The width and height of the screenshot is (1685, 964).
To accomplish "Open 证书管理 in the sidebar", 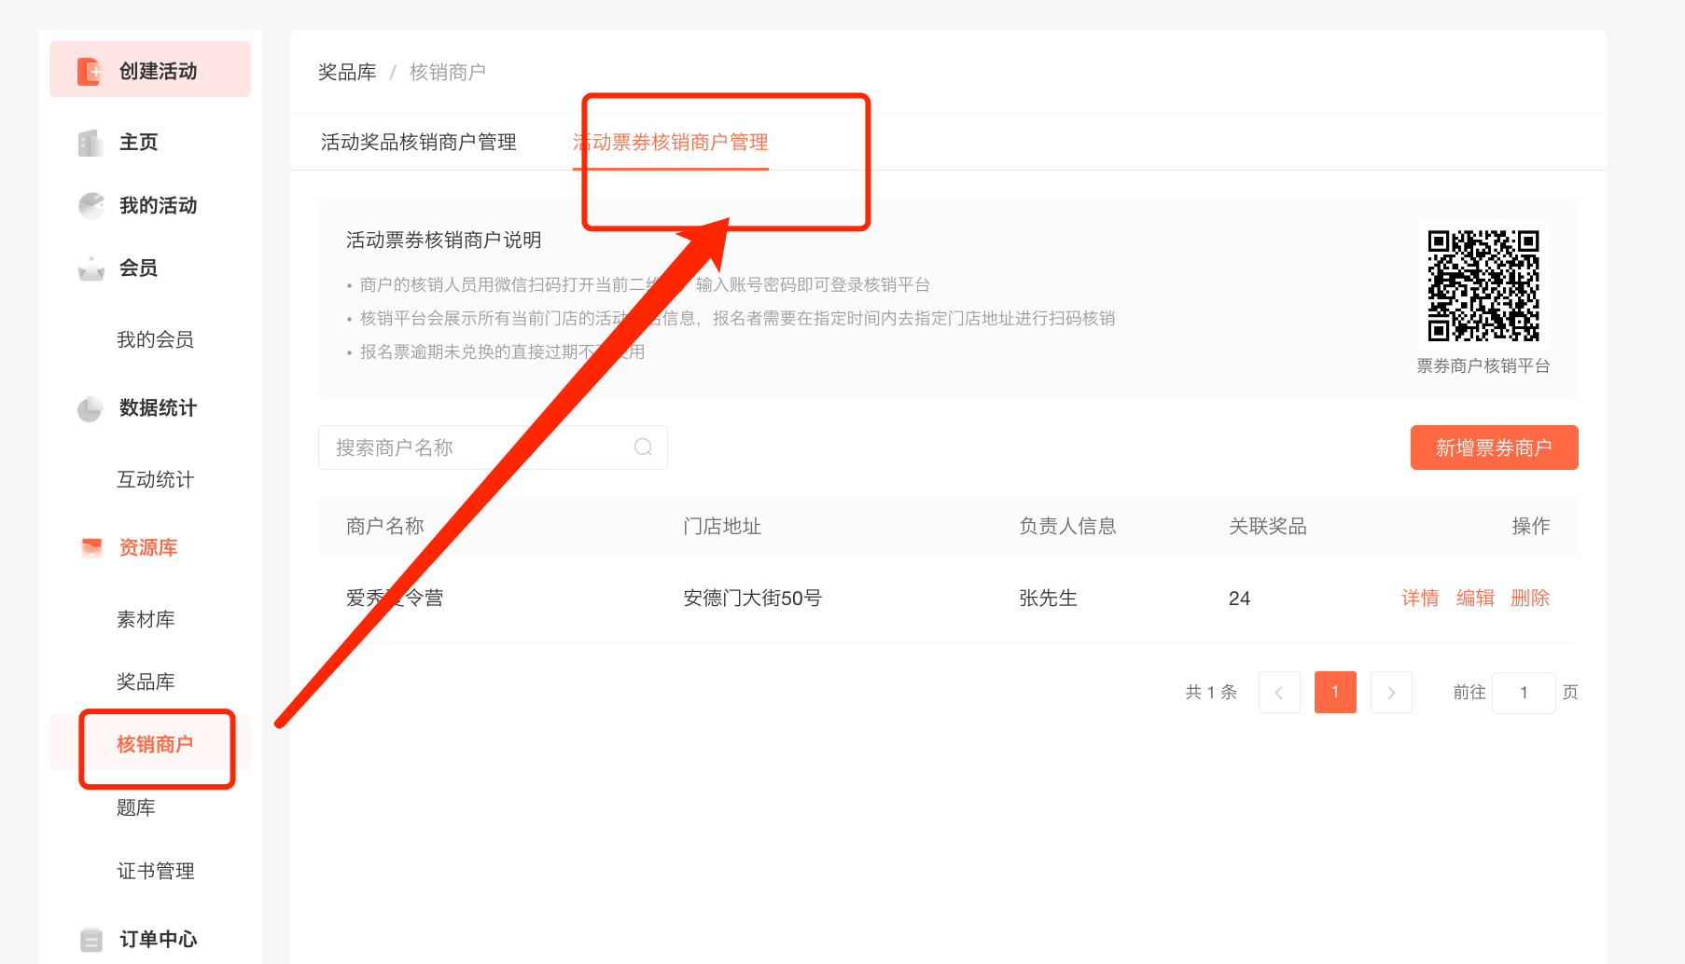I will pyautogui.click(x=155, y=871).
